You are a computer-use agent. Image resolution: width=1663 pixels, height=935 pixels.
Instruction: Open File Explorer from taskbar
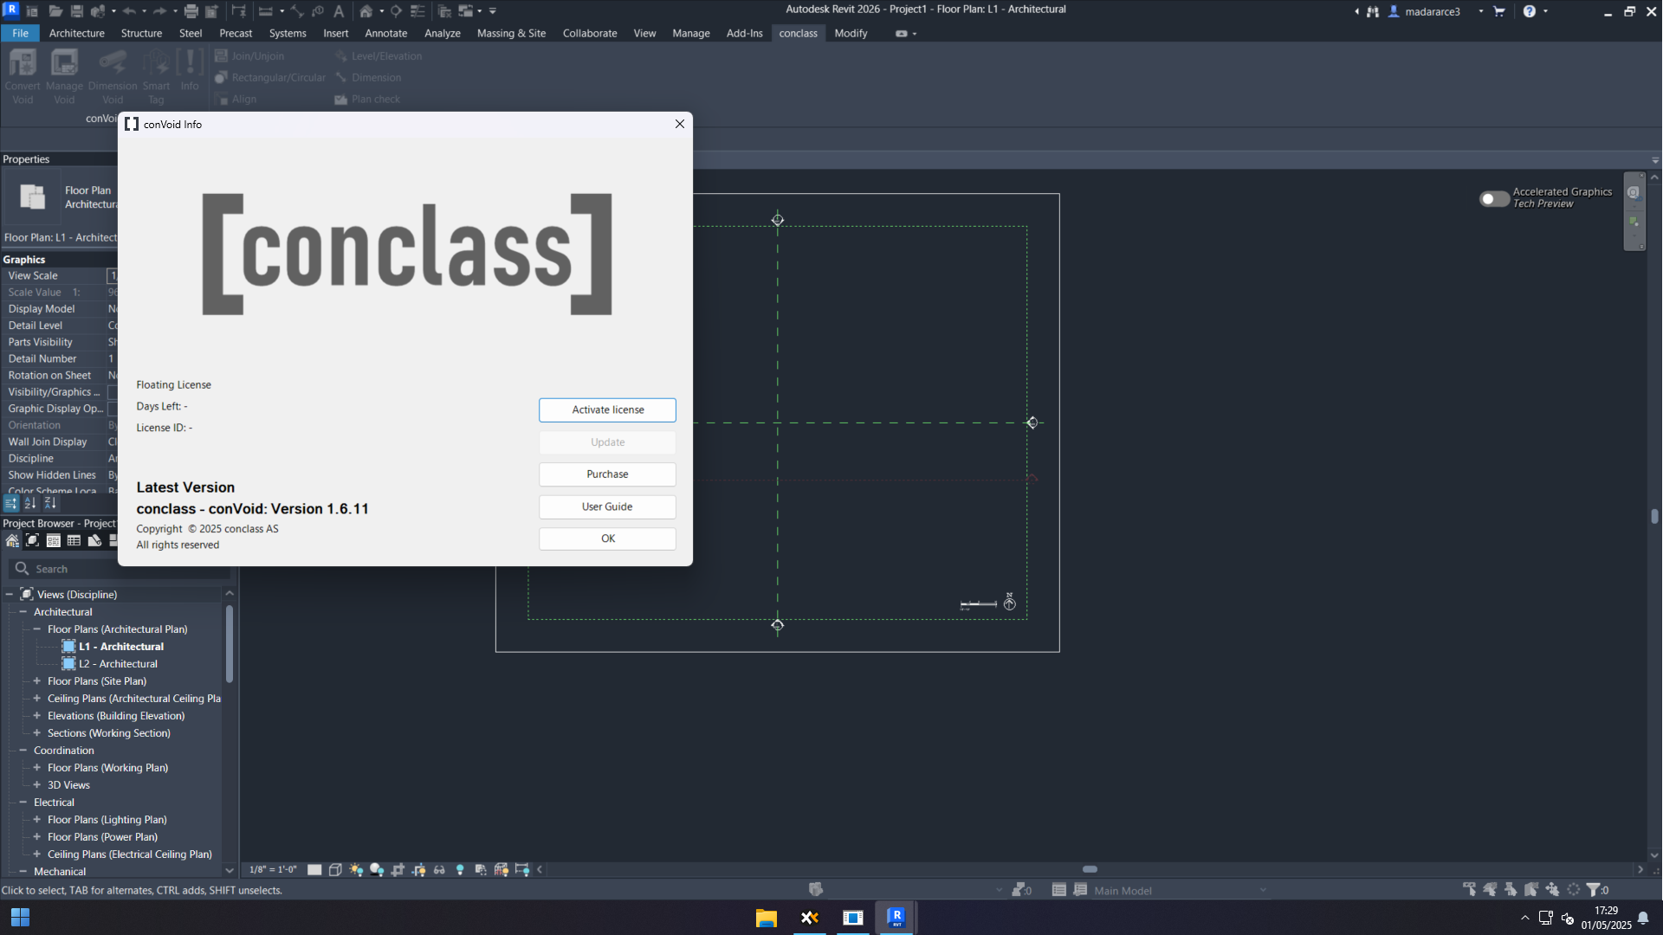767,918
